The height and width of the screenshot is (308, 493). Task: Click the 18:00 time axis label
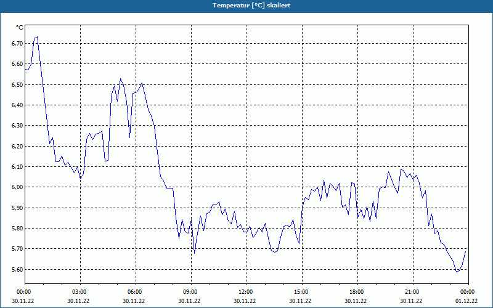click(356, 292)
